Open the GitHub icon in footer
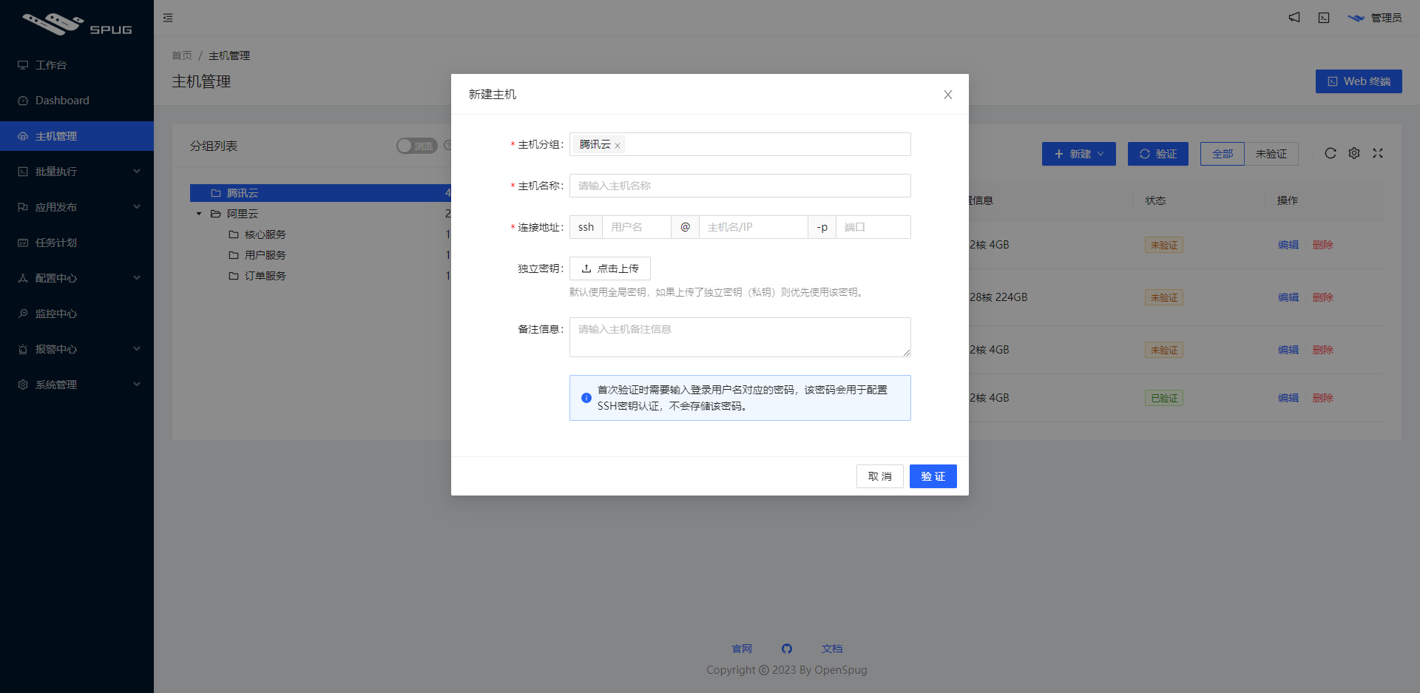 (787, 649)
